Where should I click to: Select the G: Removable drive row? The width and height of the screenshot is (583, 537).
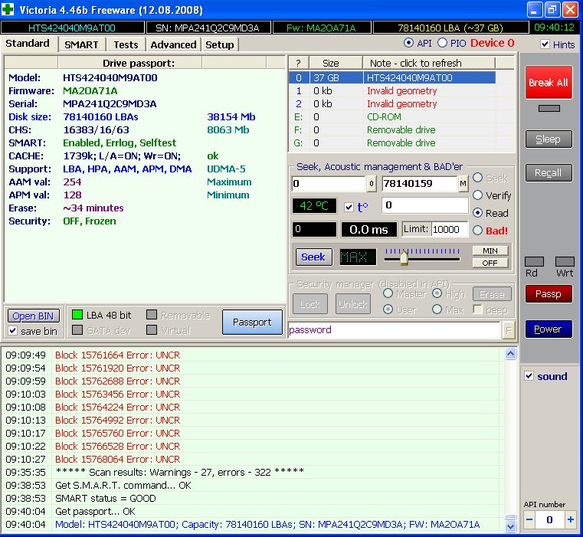click(392, 142)
